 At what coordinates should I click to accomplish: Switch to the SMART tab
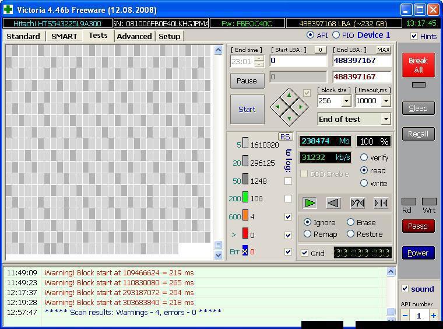64,36
